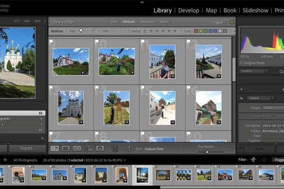Set rating filter to one star
This screenshot has width=284, height=189.
coord(151,31)
